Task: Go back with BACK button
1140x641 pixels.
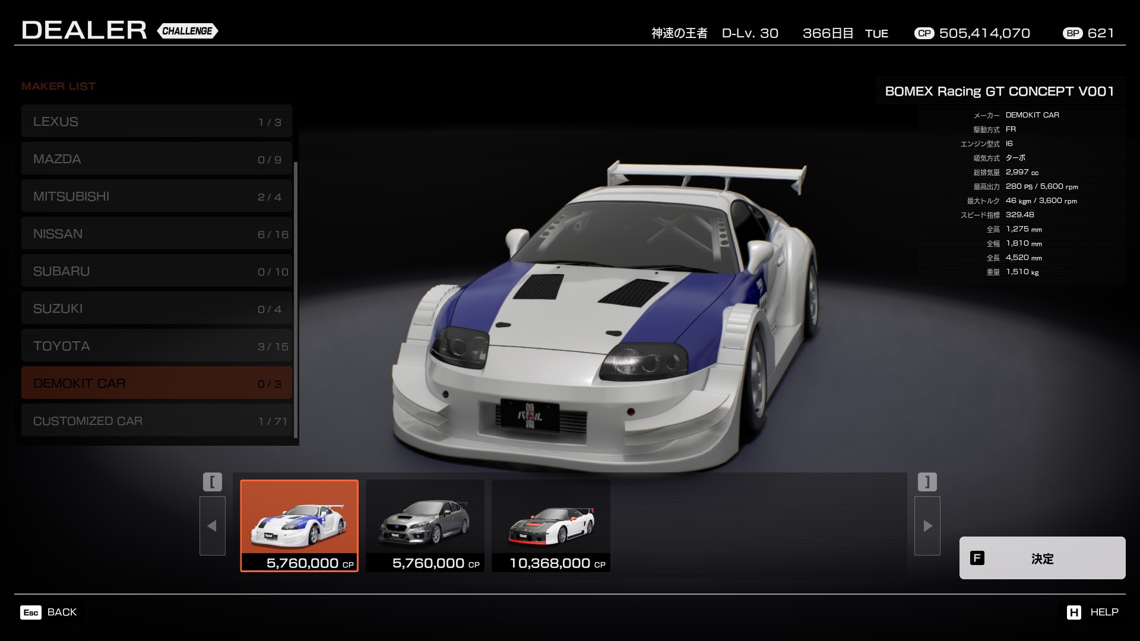Action: (62, 613)
